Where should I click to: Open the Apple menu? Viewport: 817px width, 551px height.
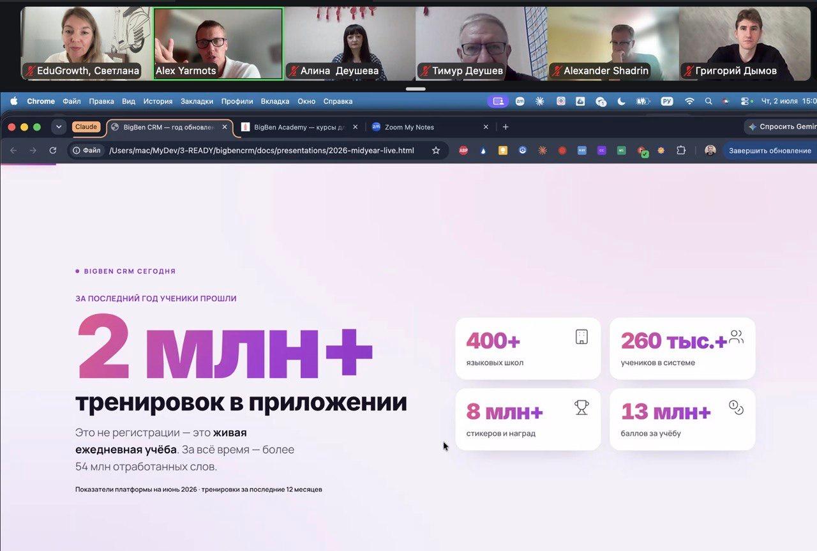[13, 101]
